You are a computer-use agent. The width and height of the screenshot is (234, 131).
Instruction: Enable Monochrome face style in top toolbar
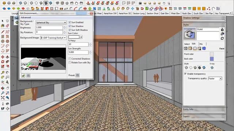point(51,3)
